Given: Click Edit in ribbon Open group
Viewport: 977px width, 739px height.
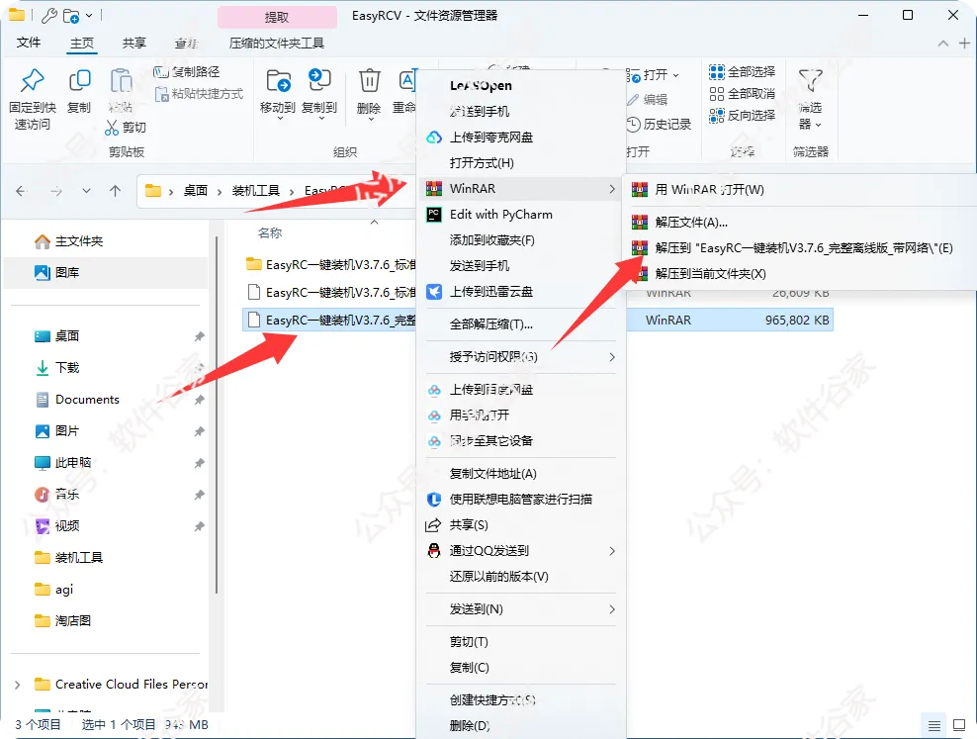Looking at the screenshot, I should point(647,100).
